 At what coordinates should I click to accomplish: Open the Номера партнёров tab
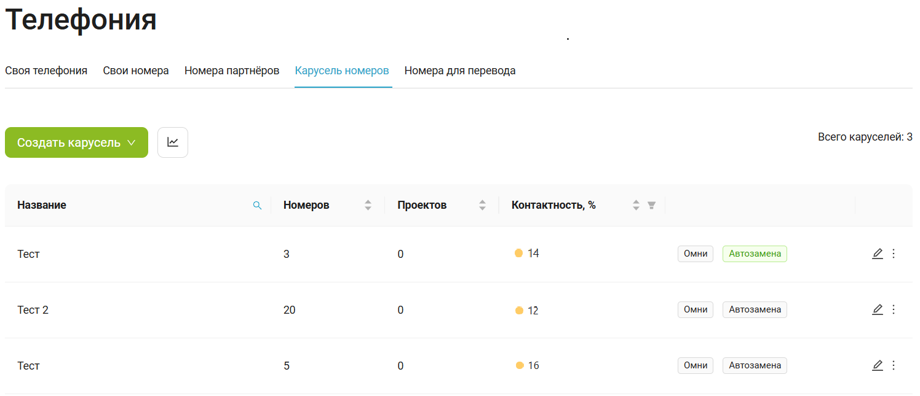(x=232, y=71)
